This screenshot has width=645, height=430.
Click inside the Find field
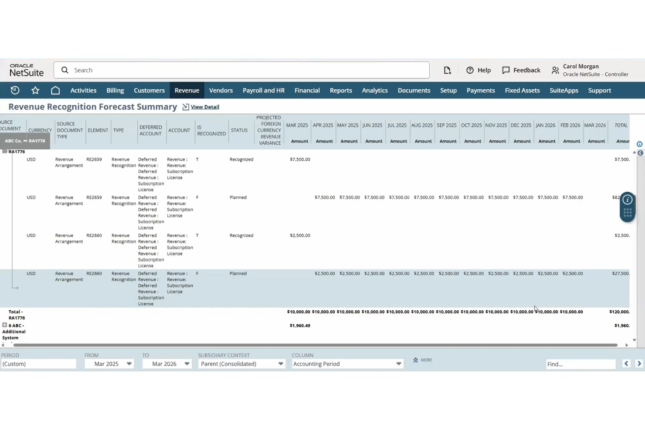[580, 364]
